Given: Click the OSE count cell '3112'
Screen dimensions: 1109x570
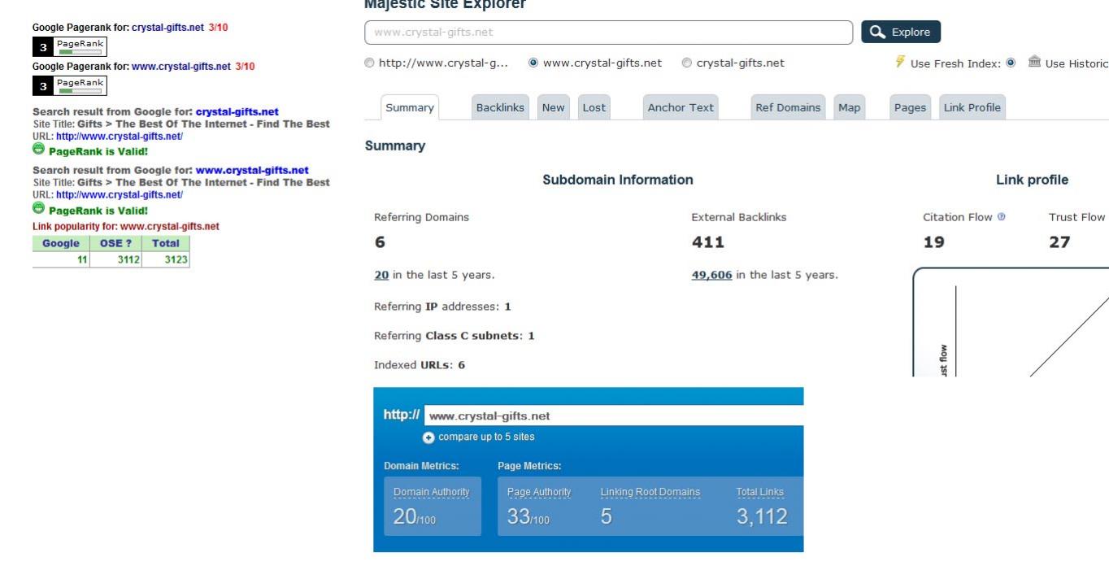Looking at the screenshot, I should tap(115, 259).
